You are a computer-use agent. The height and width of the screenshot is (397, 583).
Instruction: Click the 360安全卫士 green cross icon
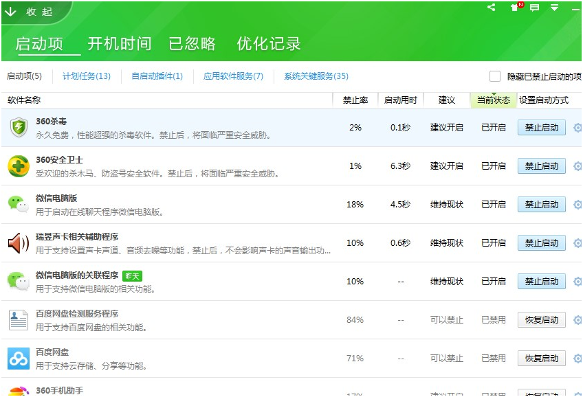[19, 166]
